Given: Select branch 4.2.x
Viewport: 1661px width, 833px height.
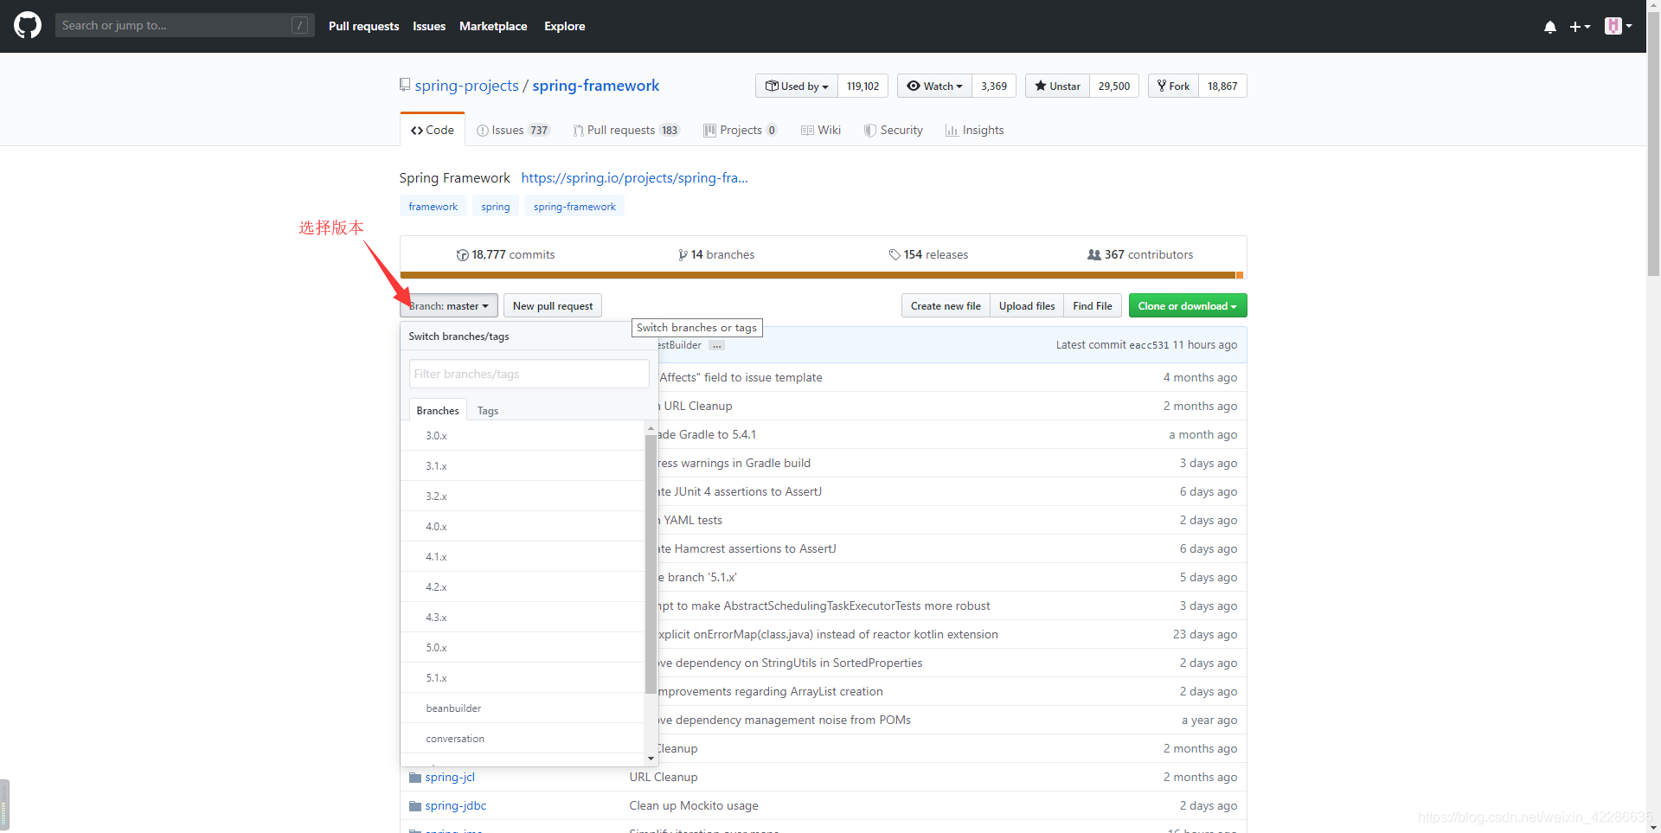Looking at the screenshot, I should [x=523, y=587].
